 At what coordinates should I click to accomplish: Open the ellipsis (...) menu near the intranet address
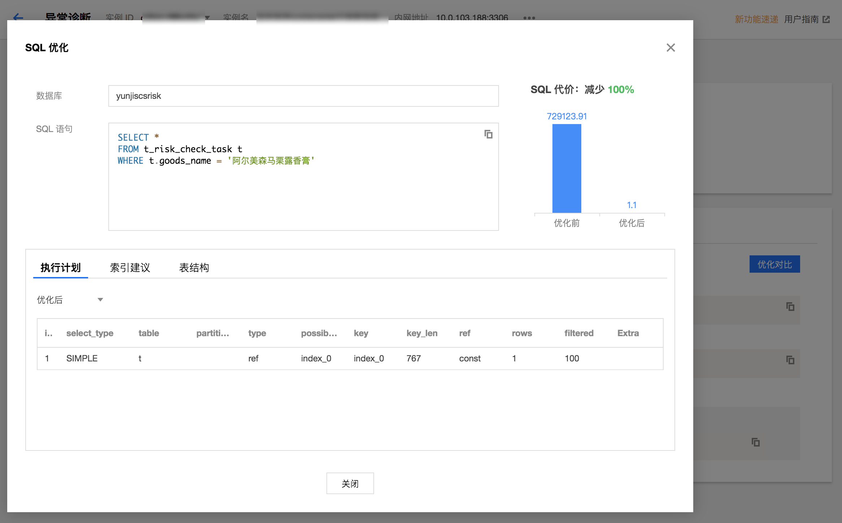pyautogui.click(x=529, y=18)
